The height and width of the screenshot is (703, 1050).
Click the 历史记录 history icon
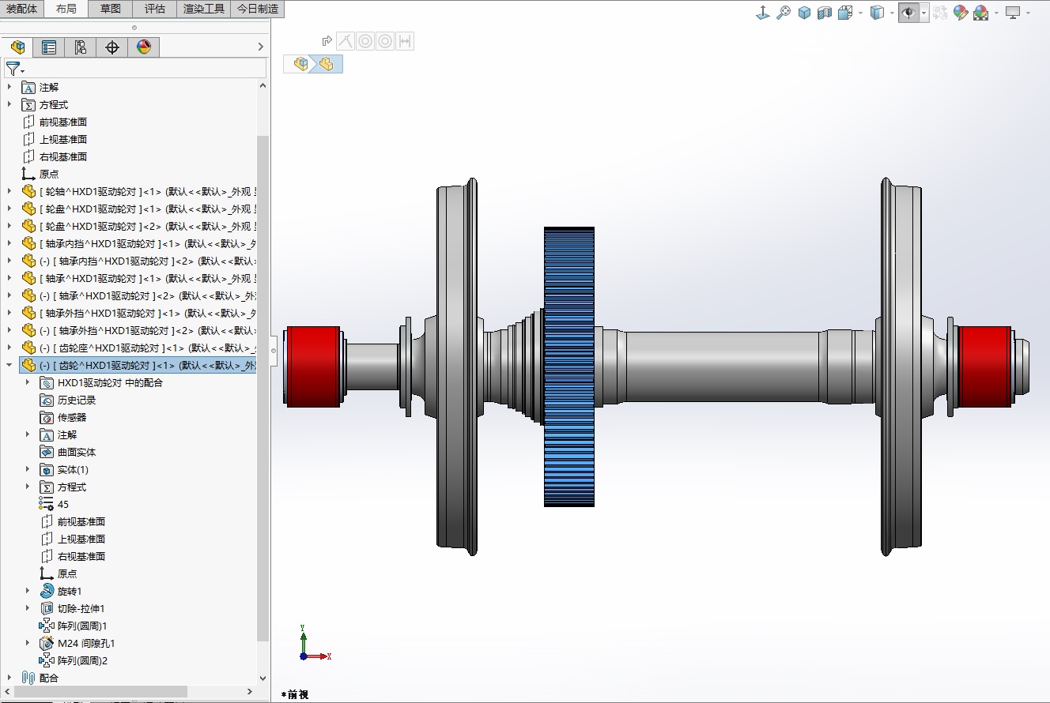47,400
